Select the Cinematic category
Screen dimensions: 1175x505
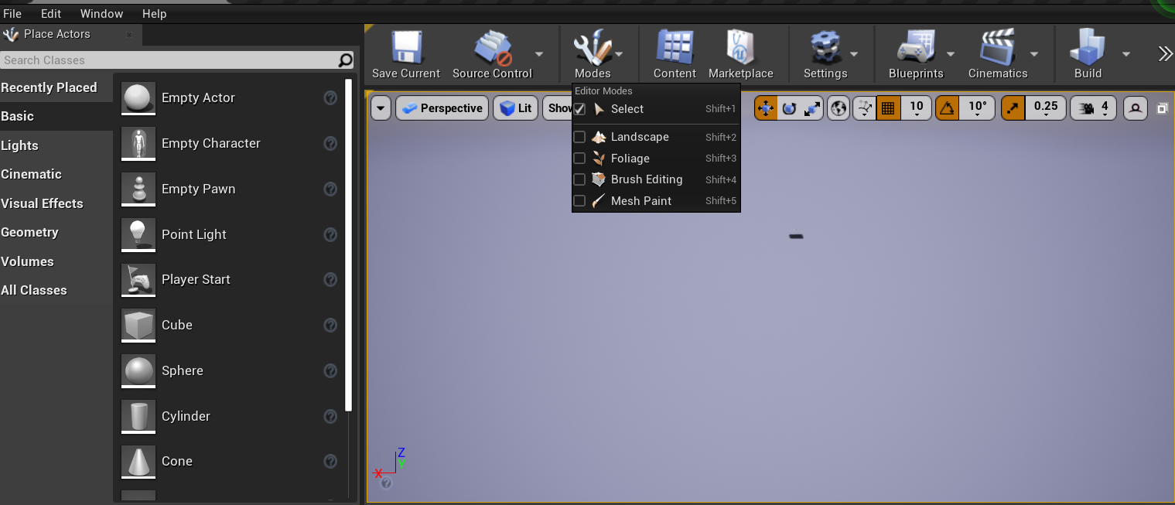point(56,174)
